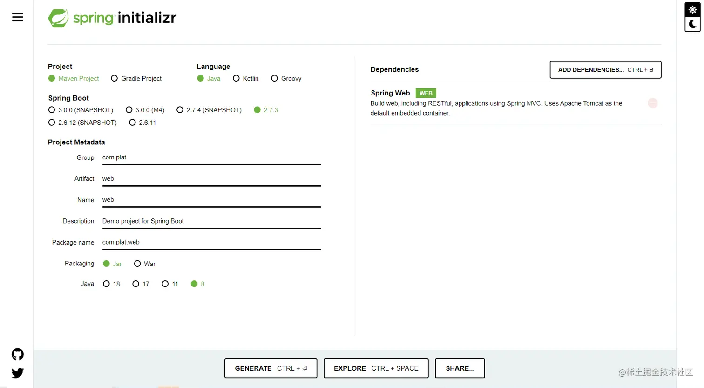Select Spring Boot 2.7.4 (SNAPSHOT)

click(209, 110)
